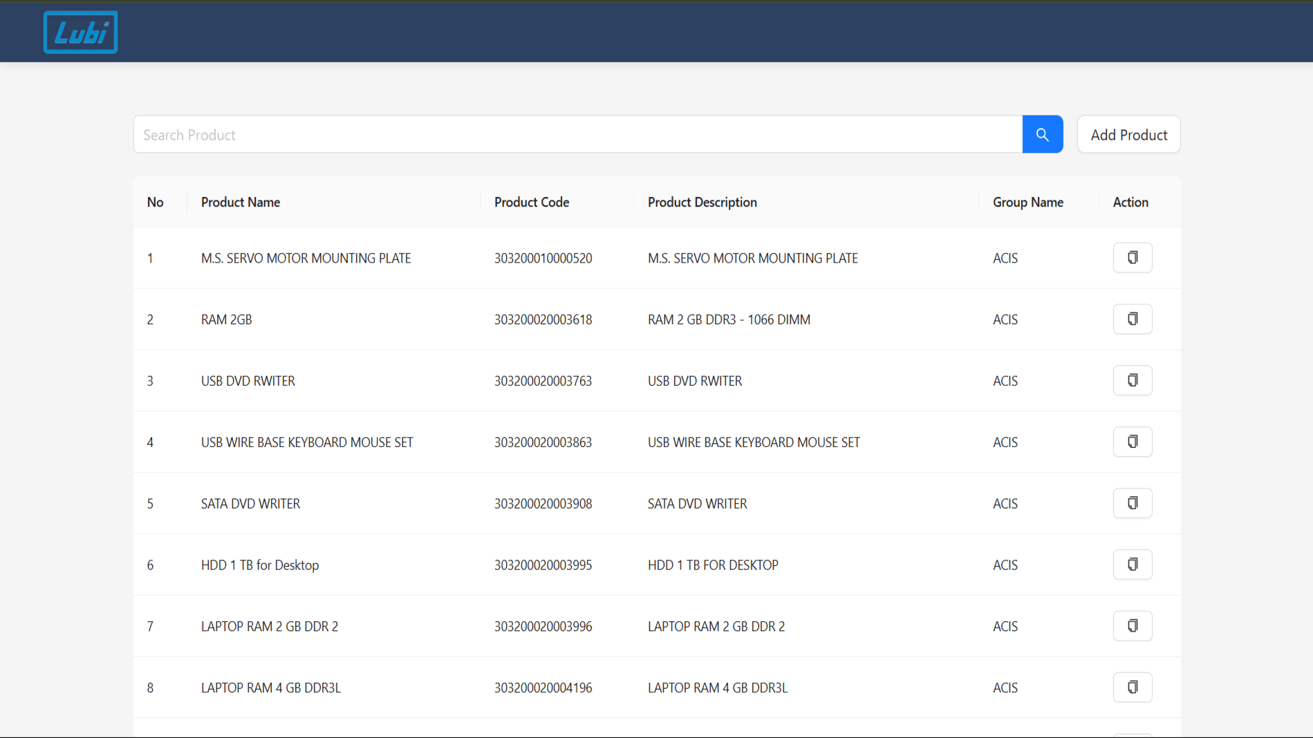Select product name RAM 2GB
The height and width of the screenshot is (738, 1313).
[226, 320]
